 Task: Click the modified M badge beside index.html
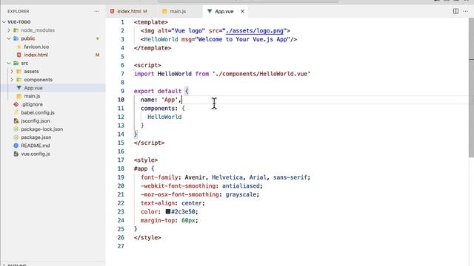[97, 55]
